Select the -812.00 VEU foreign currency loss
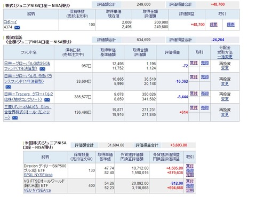Screen dimensions: 256x203 tap(177, 183)
